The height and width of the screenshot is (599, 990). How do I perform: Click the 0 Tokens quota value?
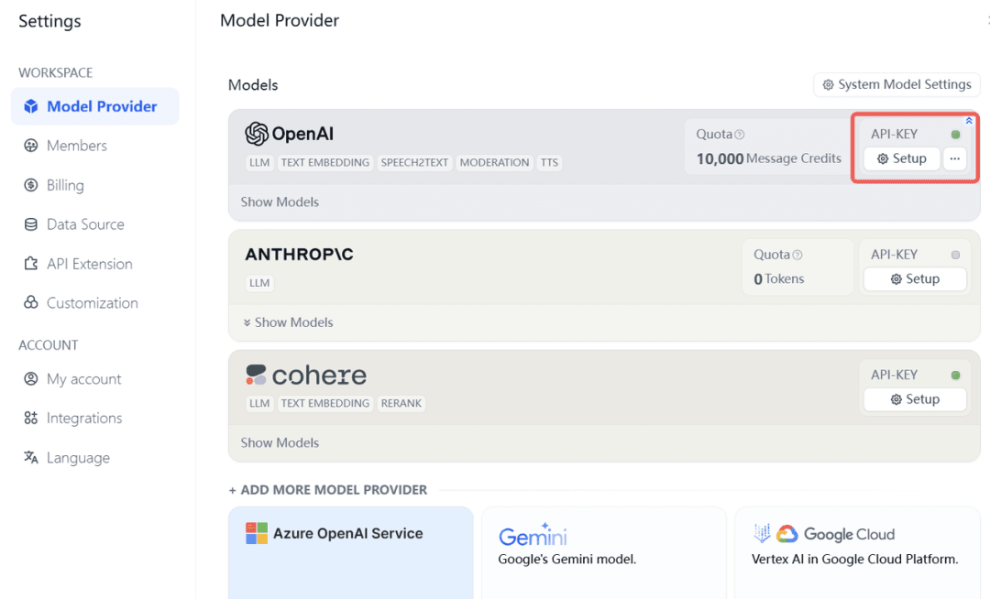[778, 278]
